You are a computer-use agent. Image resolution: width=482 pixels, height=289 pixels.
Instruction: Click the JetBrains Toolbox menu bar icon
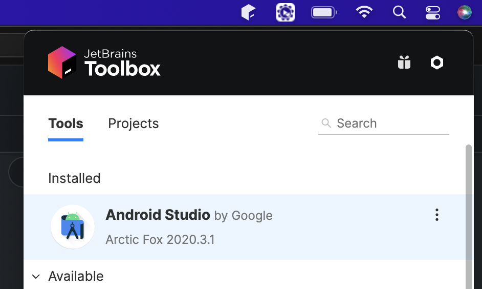tap(248, 12)
